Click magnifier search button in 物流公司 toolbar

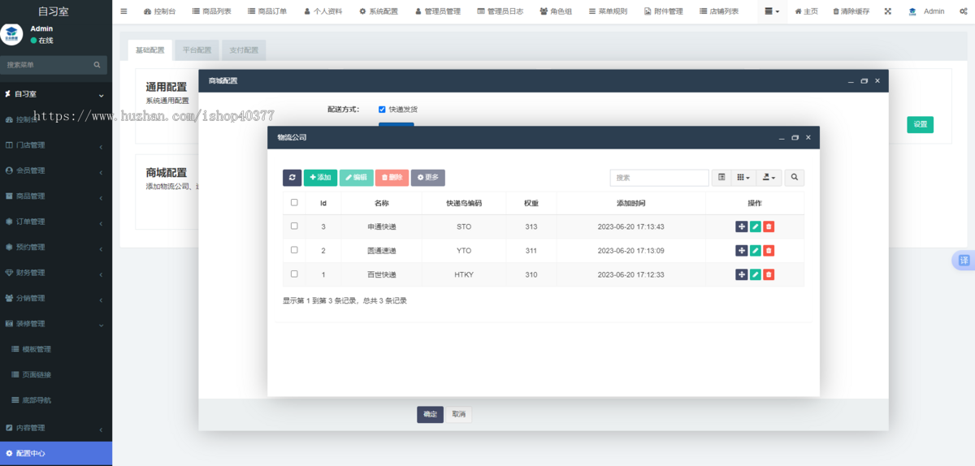coord(794,177)
